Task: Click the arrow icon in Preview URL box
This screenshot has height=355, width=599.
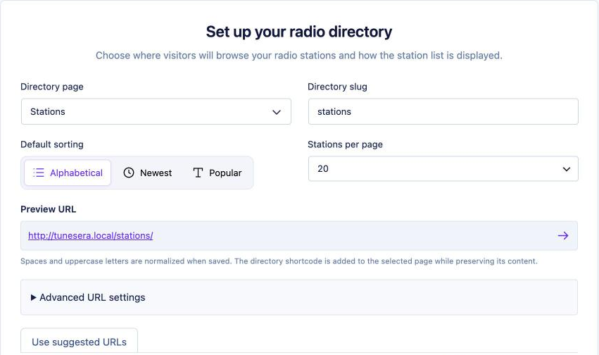Action: (x=562, y=236)
